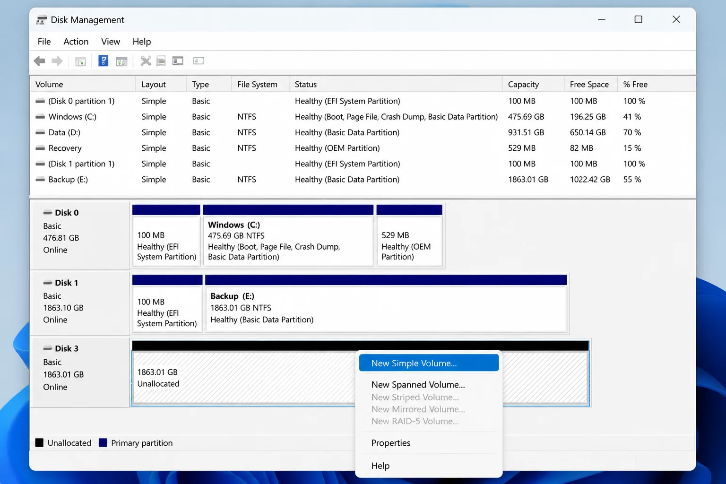Click the drive icon beside Windows (C:)
This screenshot has height=484, width=726.
click(40, 117)
